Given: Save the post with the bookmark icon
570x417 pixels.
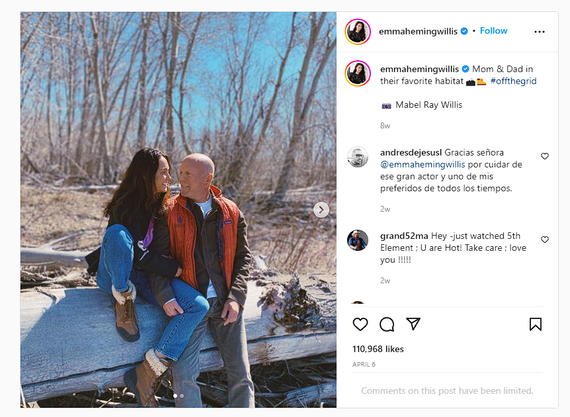Looking at the screenshot, I should (536, 324).
